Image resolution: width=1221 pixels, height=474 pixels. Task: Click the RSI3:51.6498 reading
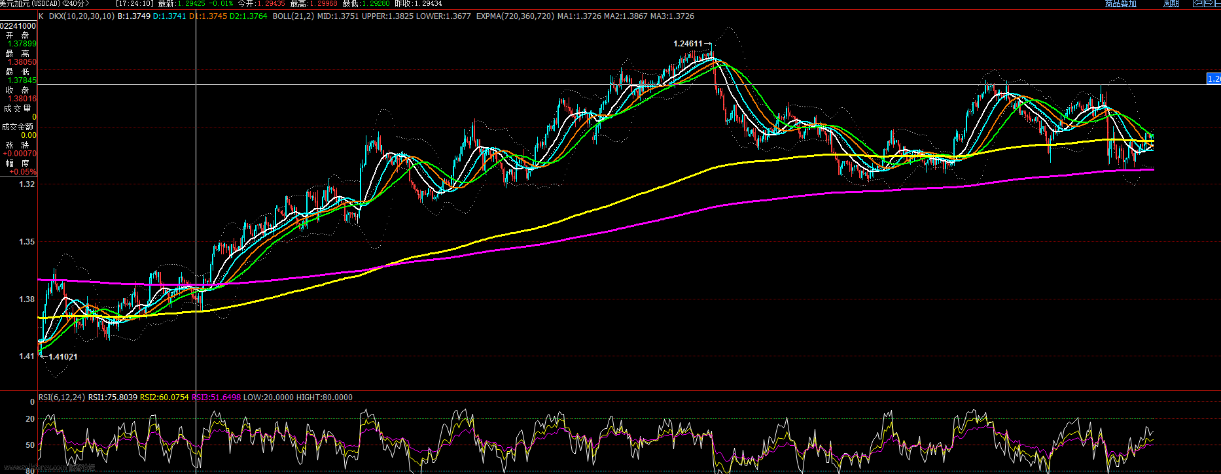tap(216, 397)
